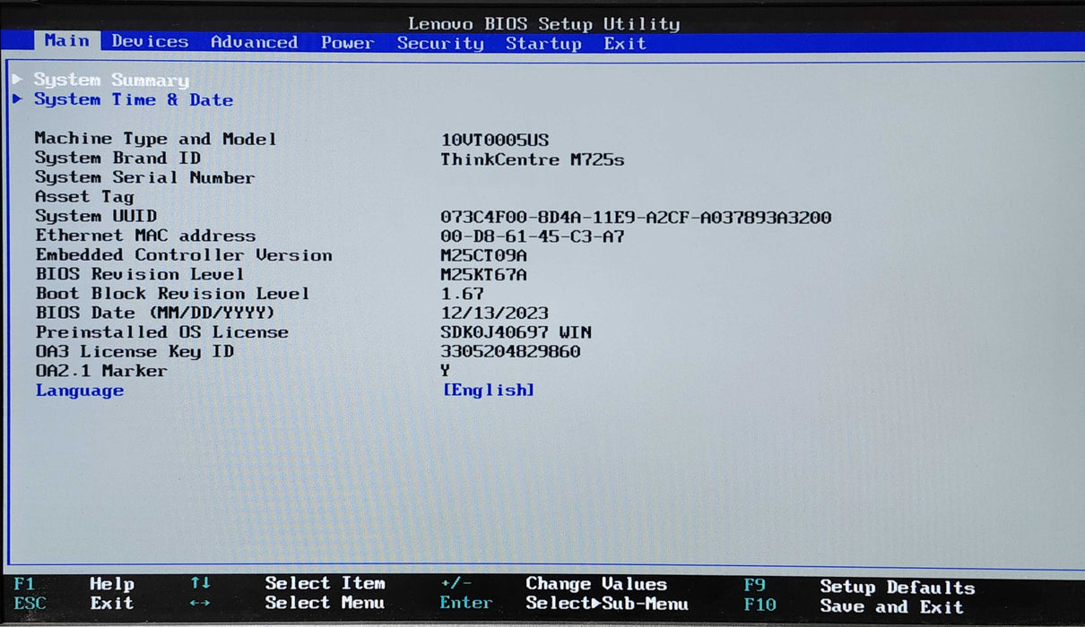Screen dimensions: 1085x627
Task: Return to the Main tab
Action: coord(66,40)
